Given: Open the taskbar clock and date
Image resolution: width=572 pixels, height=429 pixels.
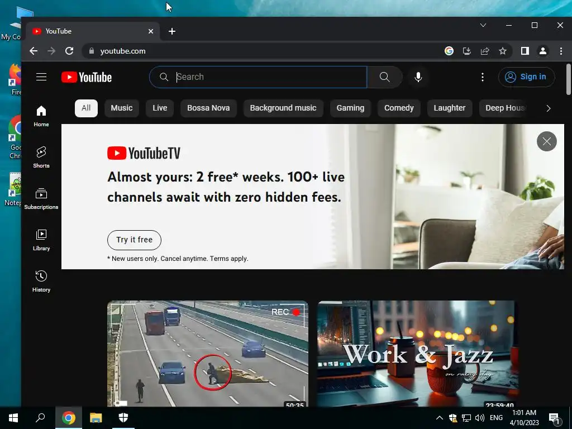Looking at the screenshot, I should tap(524, 418).
